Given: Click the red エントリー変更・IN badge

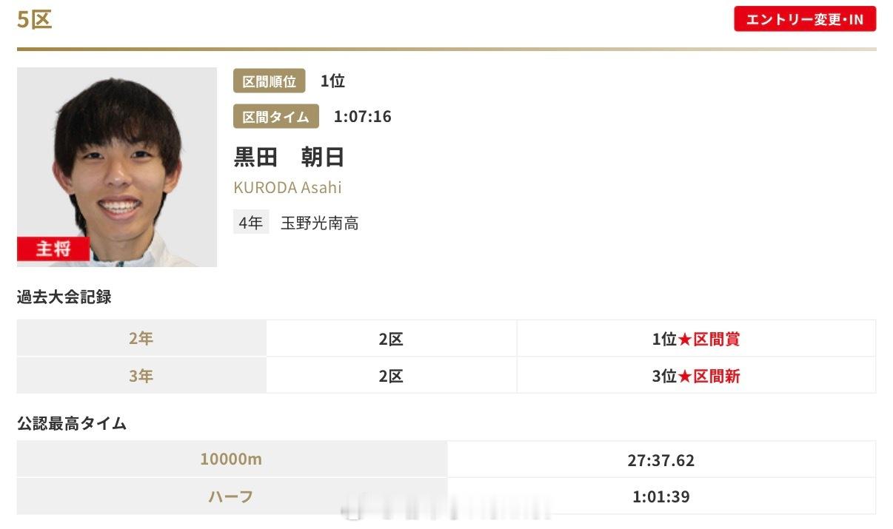Looking at the screenshot, I should pyautogui.click(x=805, y=19).
